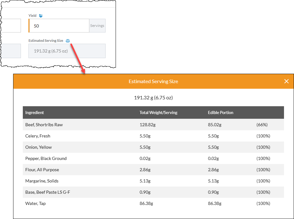Select the Edible Portion column header
This screenshot has width=294, height=219.
point(220,112)
